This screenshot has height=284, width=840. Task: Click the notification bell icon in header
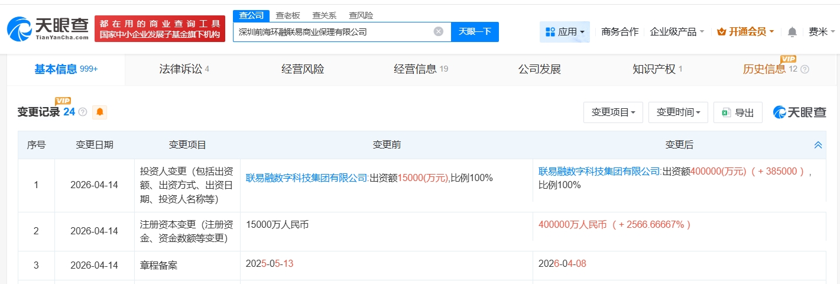(792, 32)
